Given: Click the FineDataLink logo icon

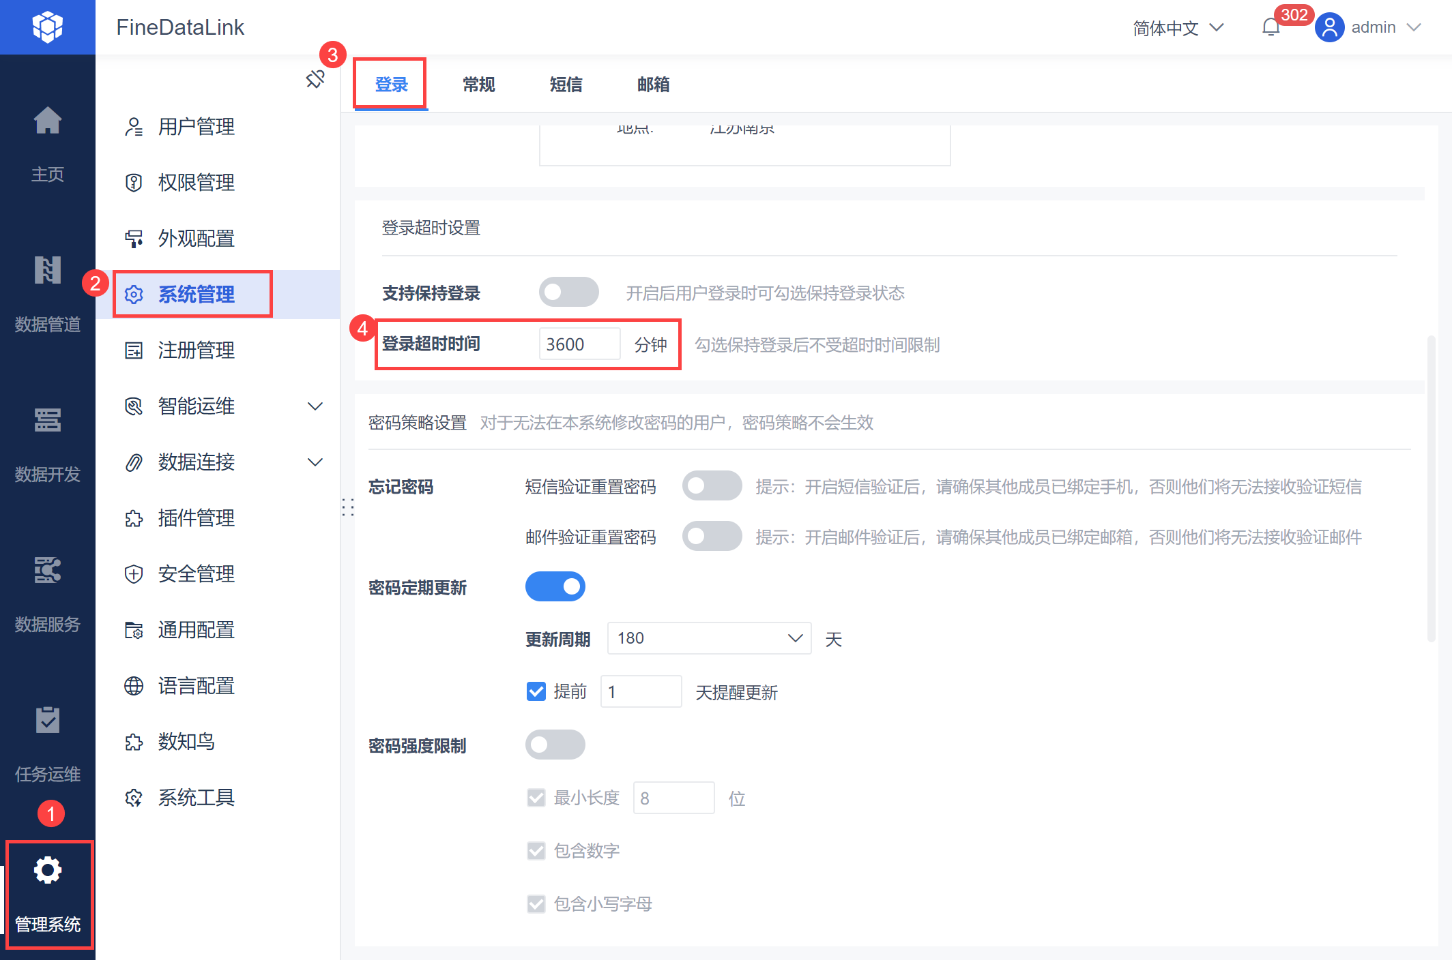Looking at the screenshot, I should click(x=48, y=27).
